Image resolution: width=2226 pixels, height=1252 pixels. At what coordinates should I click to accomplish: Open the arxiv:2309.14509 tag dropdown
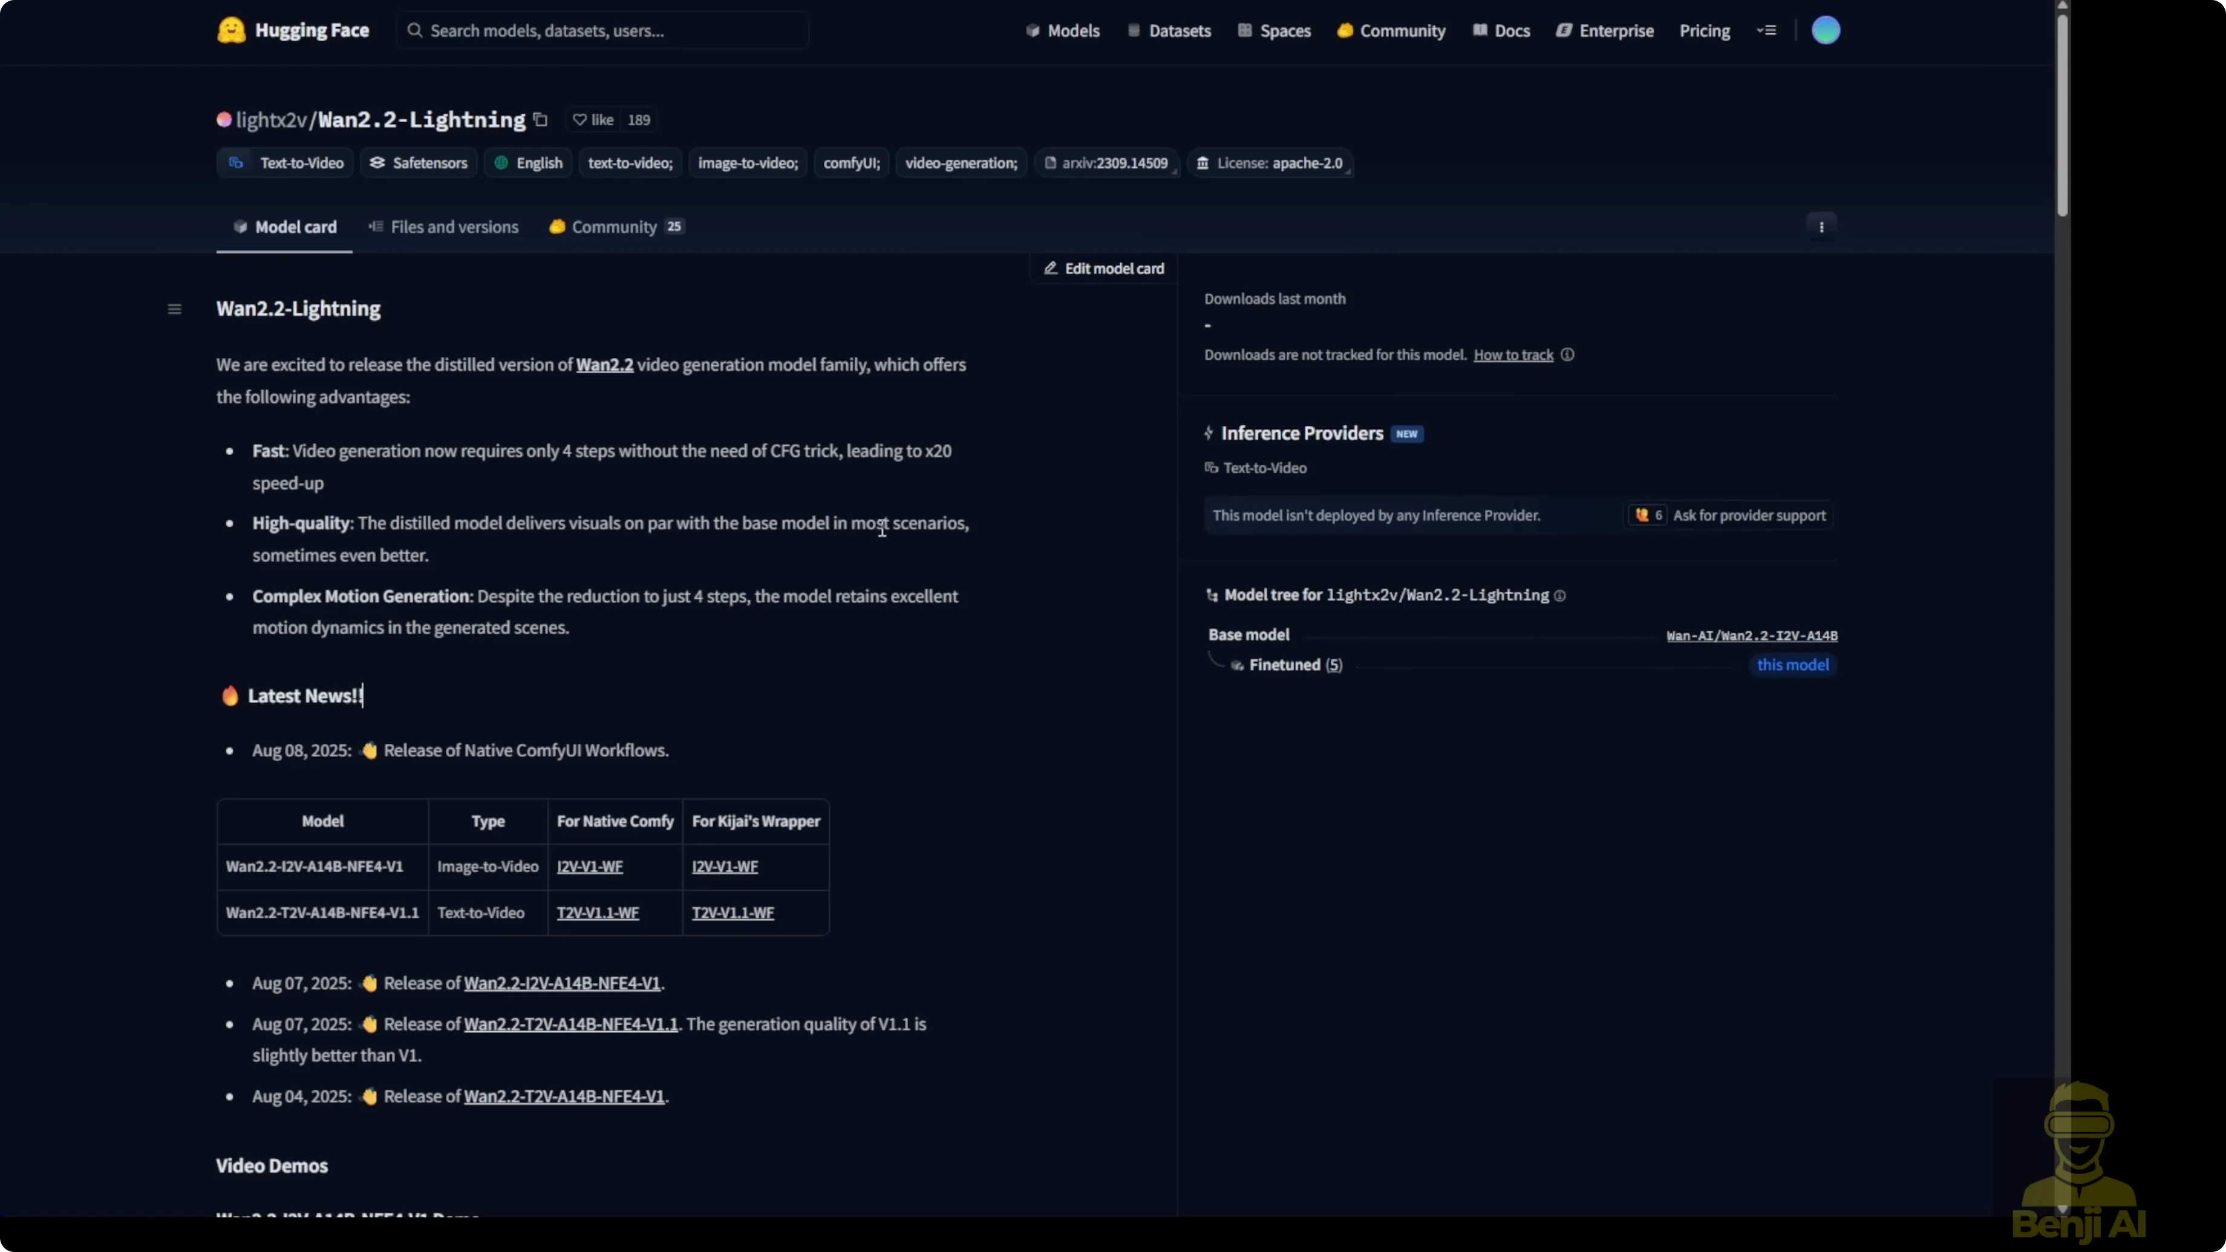pos(1107,163)
